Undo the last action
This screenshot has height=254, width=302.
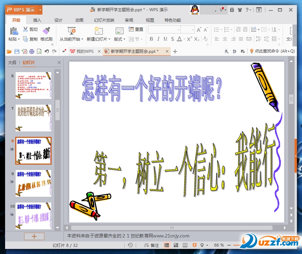47,51
